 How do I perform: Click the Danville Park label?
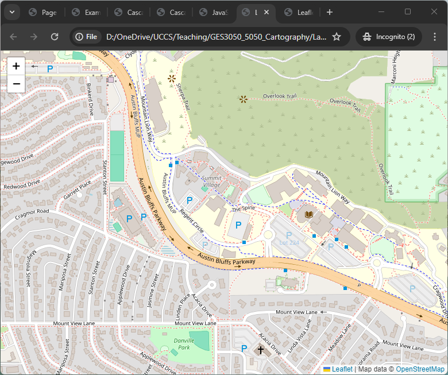[184, 344]
